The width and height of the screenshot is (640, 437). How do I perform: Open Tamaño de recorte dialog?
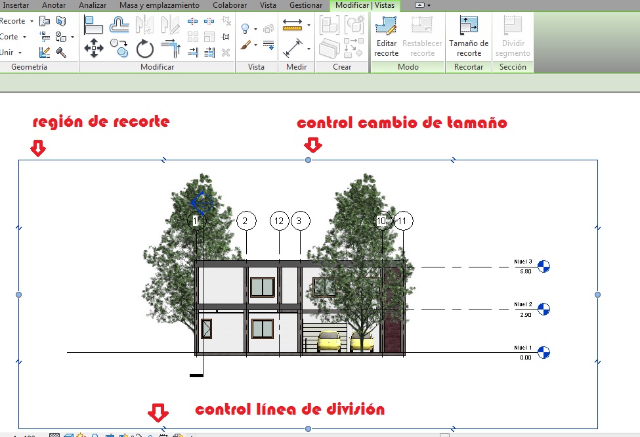469,36
